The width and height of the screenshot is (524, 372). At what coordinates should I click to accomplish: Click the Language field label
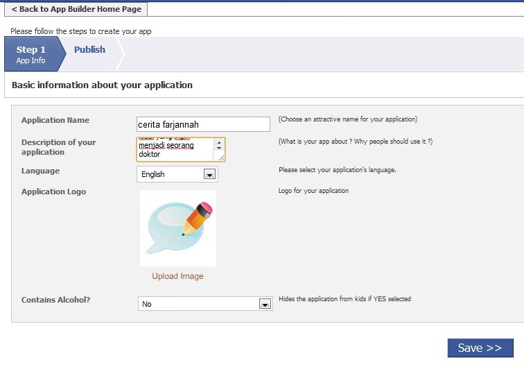(x=40, y=171)
